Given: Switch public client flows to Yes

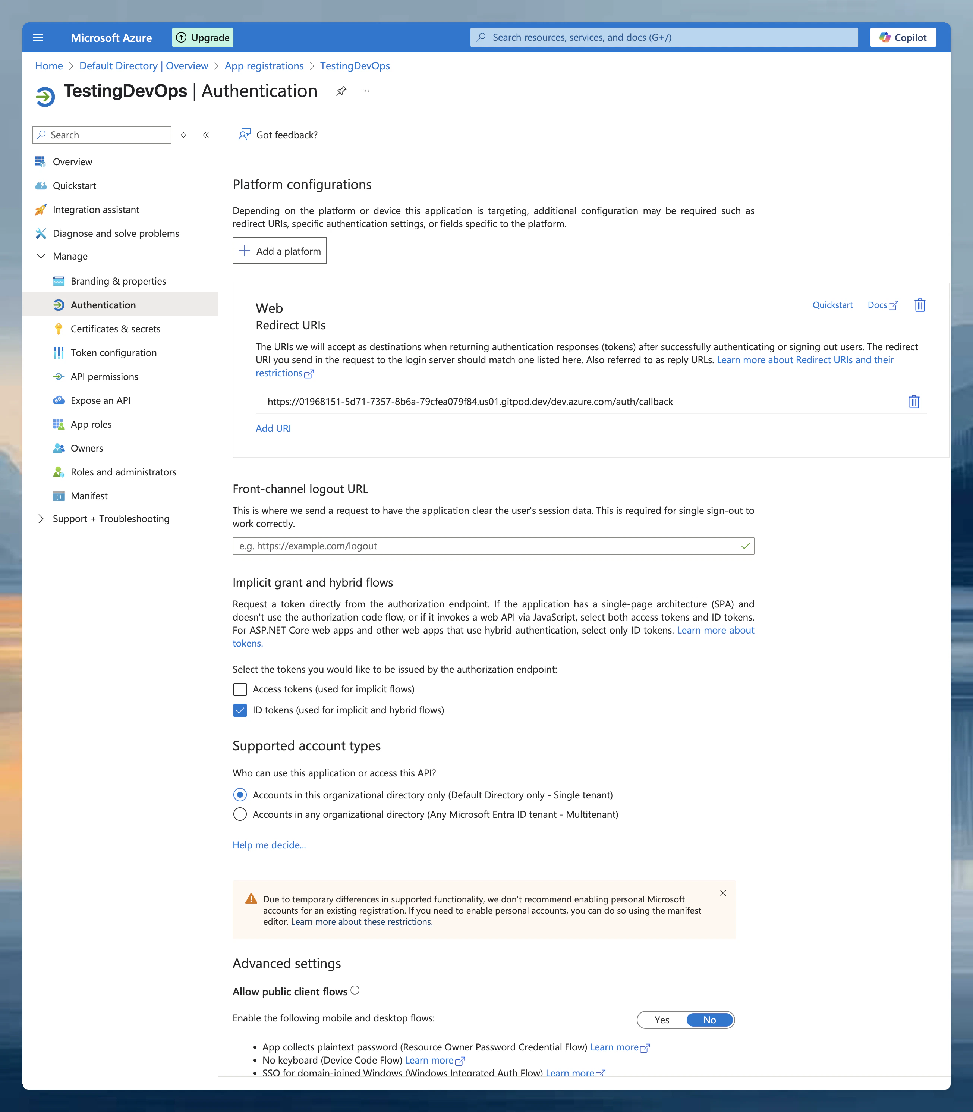Looking at the screenshot, I should (x=661, y=1020).
